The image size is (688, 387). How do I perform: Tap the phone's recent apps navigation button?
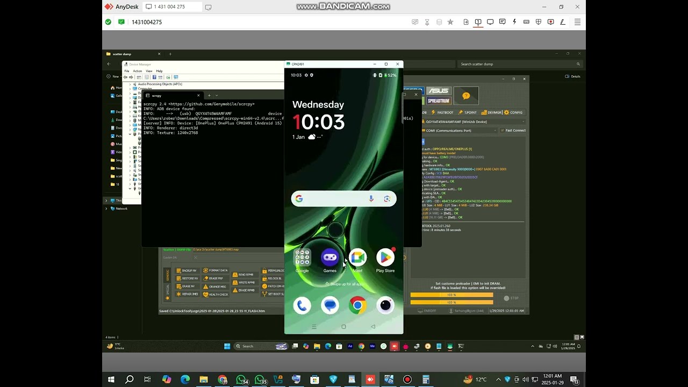point(314,327)
